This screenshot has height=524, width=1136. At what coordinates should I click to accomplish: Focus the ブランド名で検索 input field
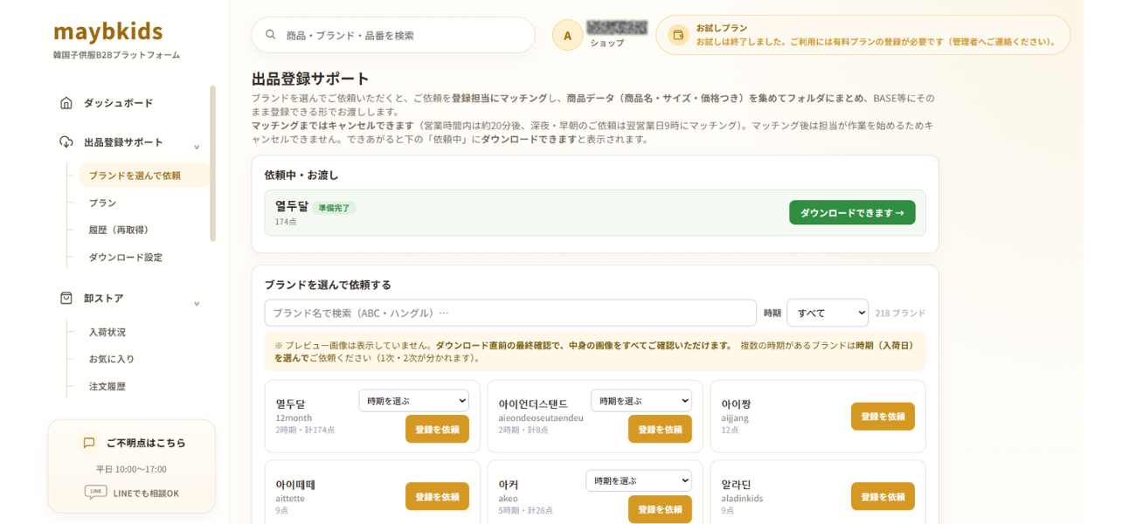click(x=510, y=313)
